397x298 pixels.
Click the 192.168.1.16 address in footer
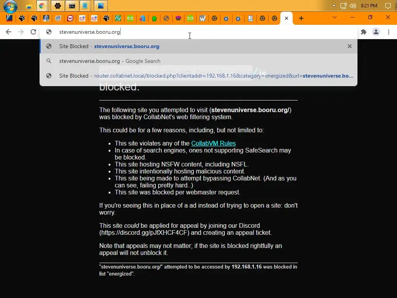[247, 267]
